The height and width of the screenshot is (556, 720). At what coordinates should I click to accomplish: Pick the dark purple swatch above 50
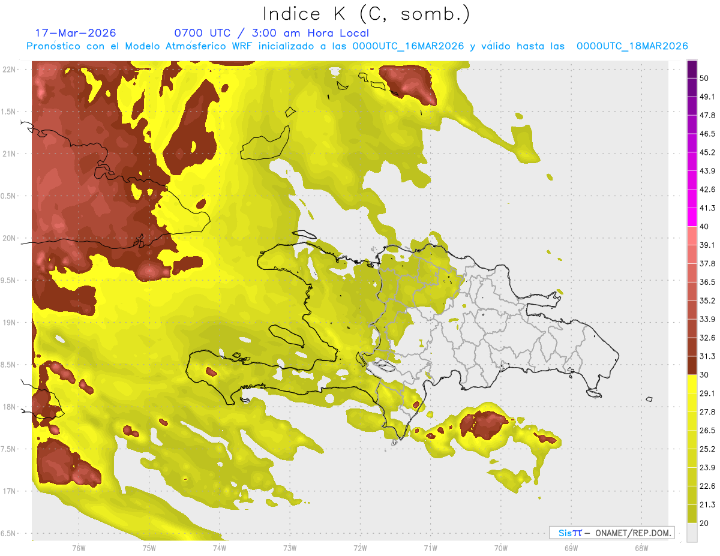[692, 69]
